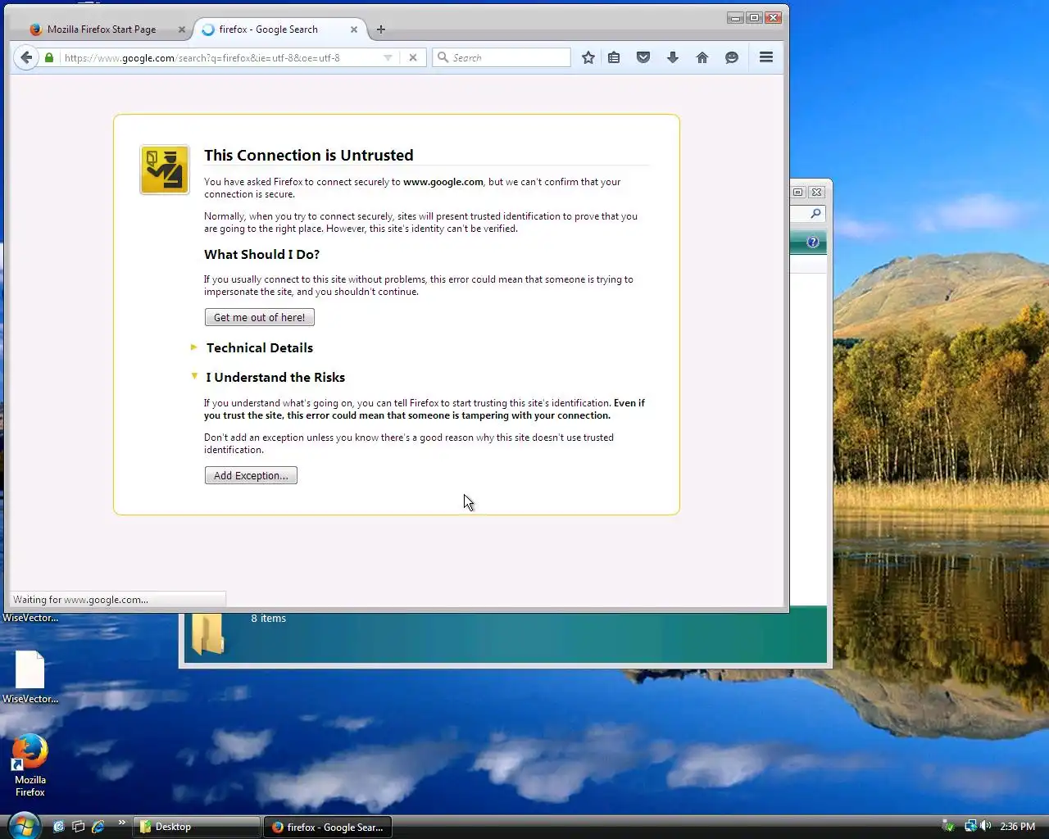The image size is (1049, 839).
Task: Click Switch between windows quick launch icon
Action: click(x=78, y=827)
